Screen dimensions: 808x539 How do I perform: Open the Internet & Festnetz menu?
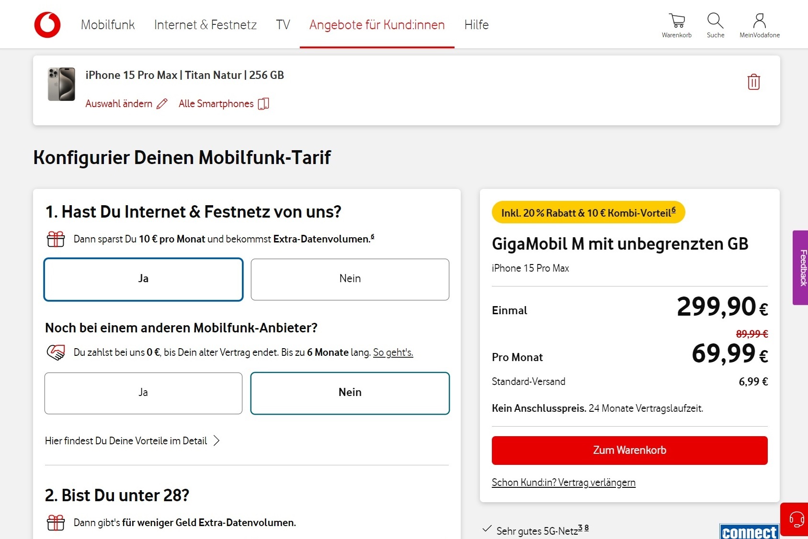[205, 25]
